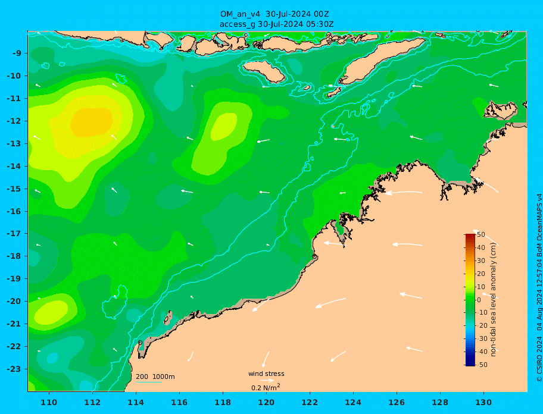Click the longitude label '110'

coord(49,402)
